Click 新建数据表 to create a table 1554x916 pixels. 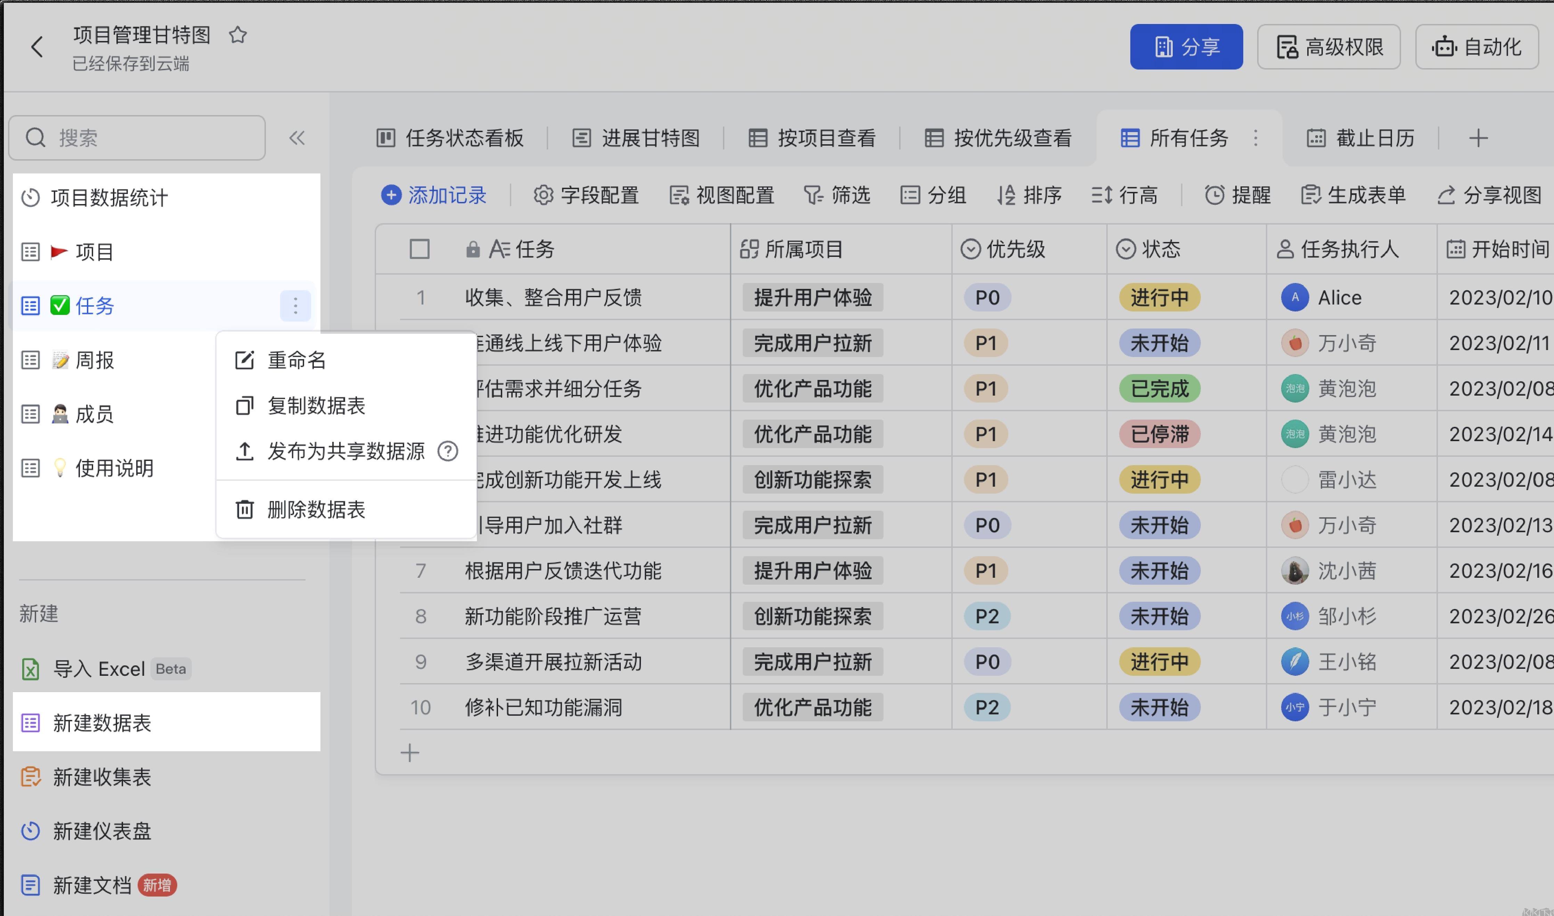[166, 722]
